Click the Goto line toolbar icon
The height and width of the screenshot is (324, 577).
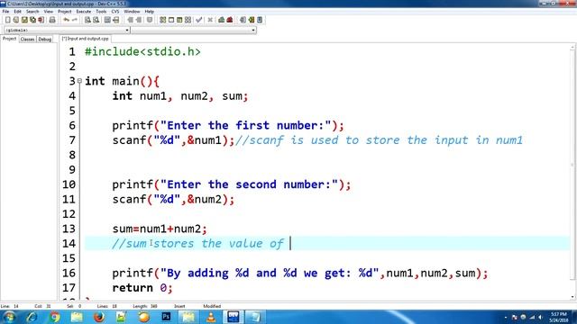tap(116, 20)
